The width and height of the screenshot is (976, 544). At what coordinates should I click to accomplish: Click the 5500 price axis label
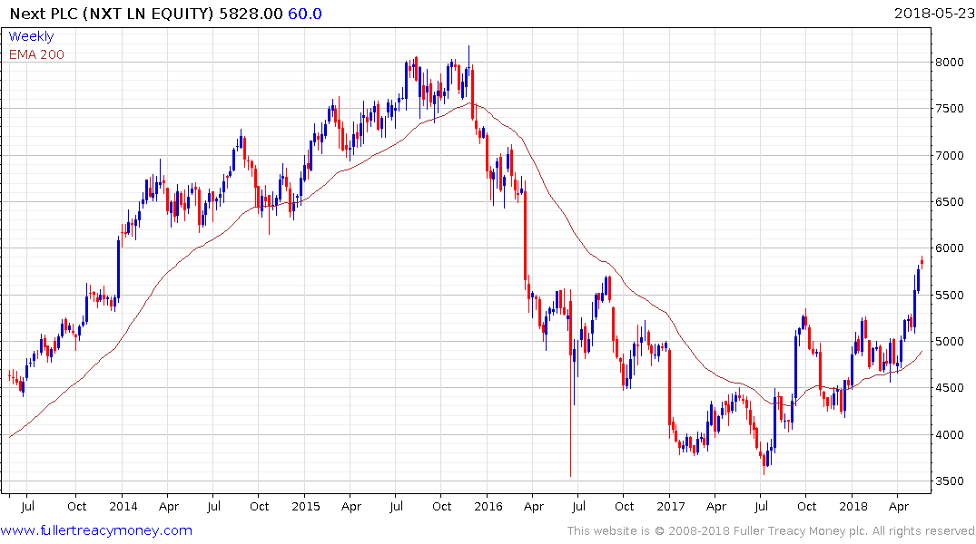(950, 296)
